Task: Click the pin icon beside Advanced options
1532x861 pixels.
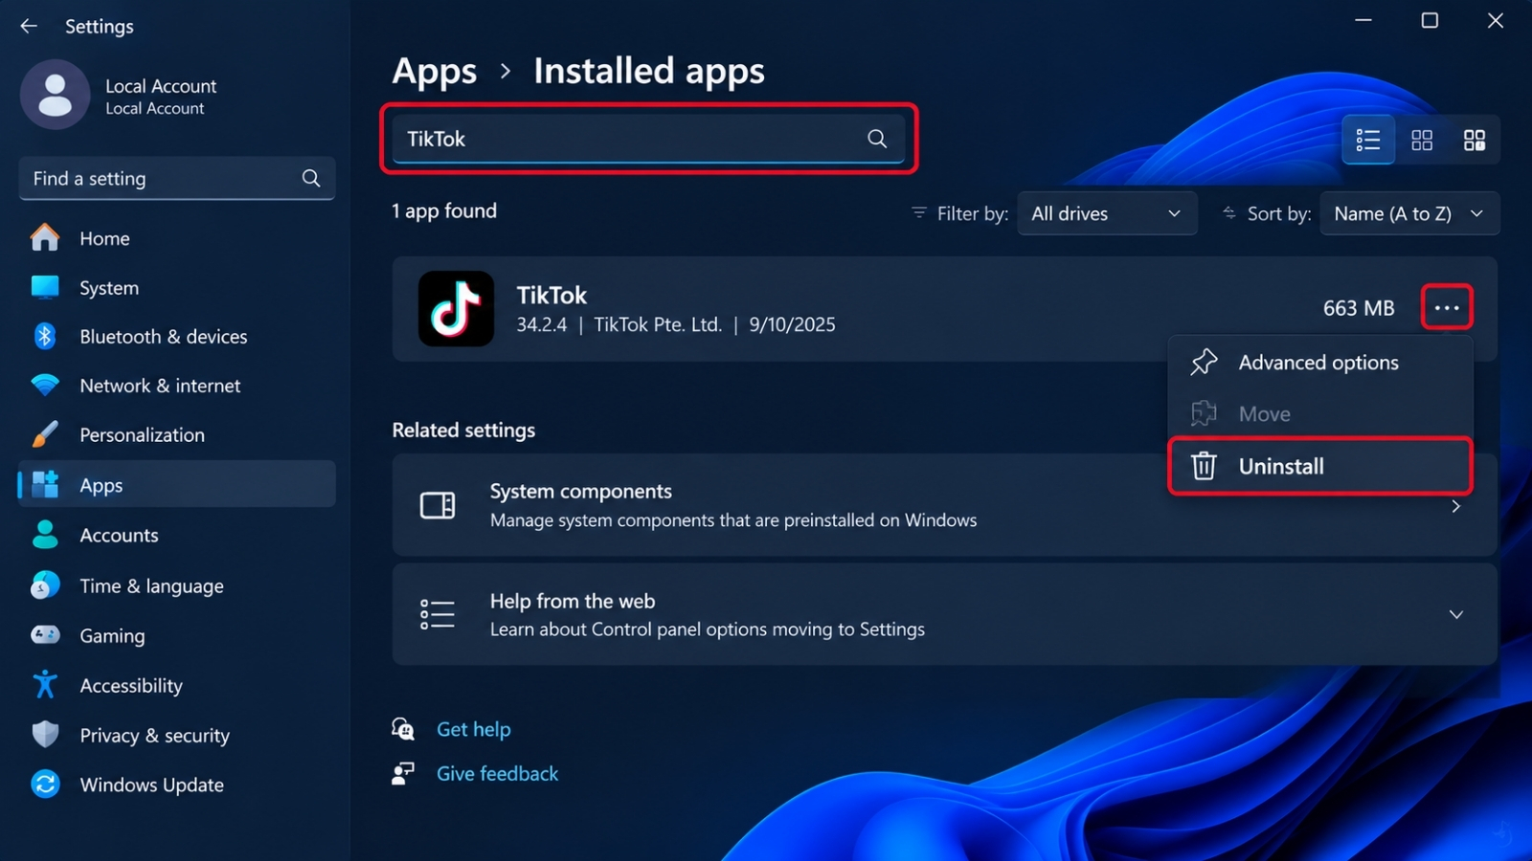Action: coord(1204,362)
